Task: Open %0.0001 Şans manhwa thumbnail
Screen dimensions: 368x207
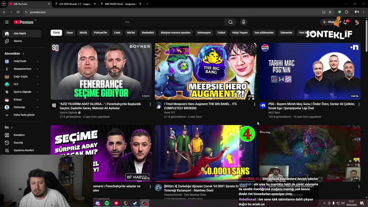Action: click(x=205, y=154)
